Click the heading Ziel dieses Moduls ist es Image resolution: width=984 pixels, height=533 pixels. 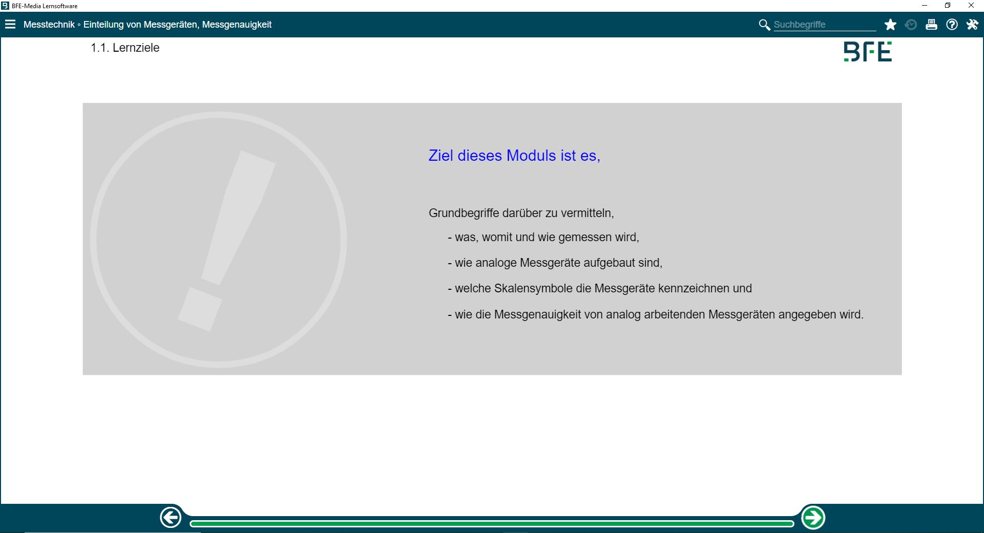point(514,156)
